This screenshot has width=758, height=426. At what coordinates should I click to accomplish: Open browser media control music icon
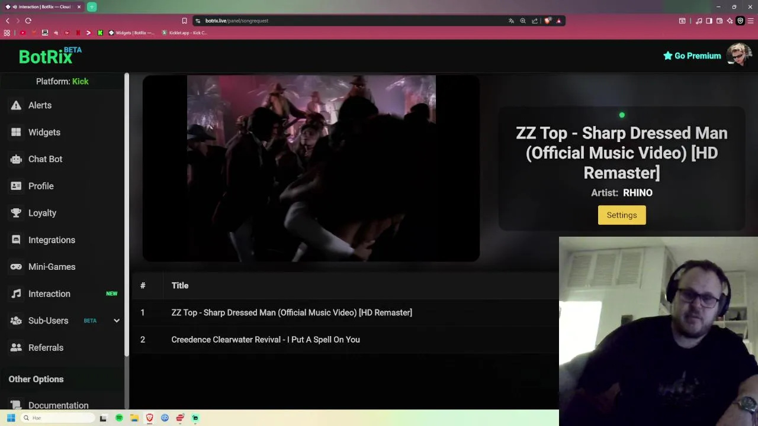pyautogui.click(x=699, y=21)
